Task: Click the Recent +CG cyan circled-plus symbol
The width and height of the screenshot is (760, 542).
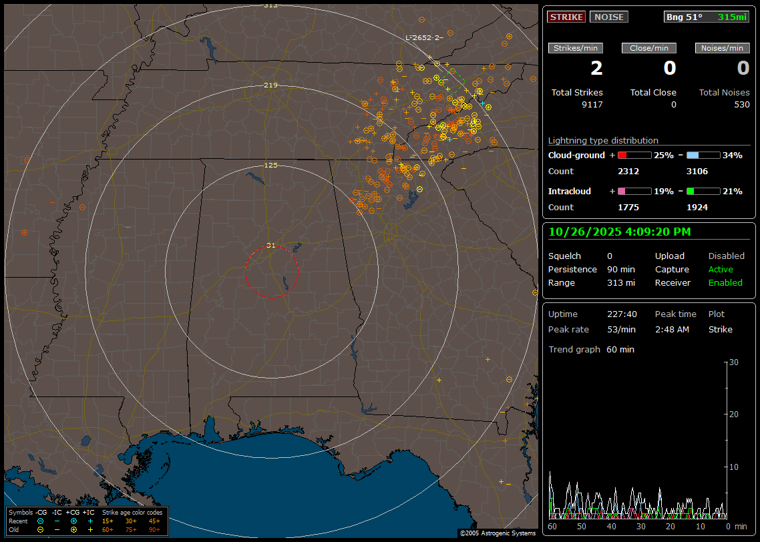Action: tap(73, 521)
